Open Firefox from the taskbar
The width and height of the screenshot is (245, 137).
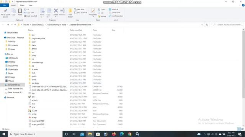[x=114, y=134]
